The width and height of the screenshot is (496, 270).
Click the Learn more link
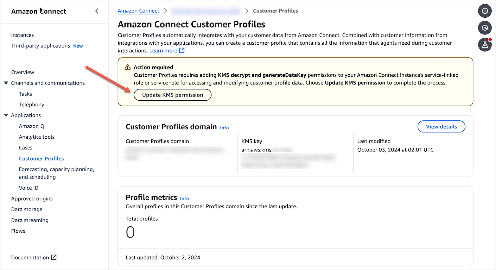(163, 50)
